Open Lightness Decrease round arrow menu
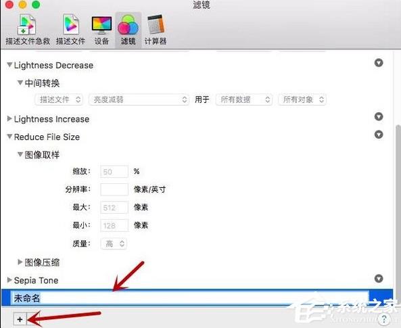 click(379, 63)
